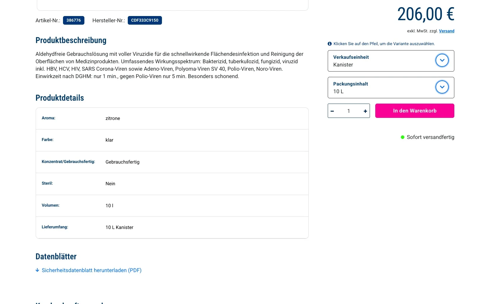Click the Produktbeschreibung heading
This screenshot has width=487, height=304.
click(71, 40)
